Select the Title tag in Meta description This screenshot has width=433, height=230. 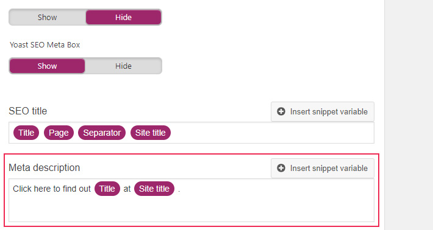[107, 189]
